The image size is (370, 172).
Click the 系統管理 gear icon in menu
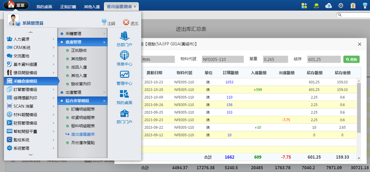pyautogui.click(x=9, y=148)
